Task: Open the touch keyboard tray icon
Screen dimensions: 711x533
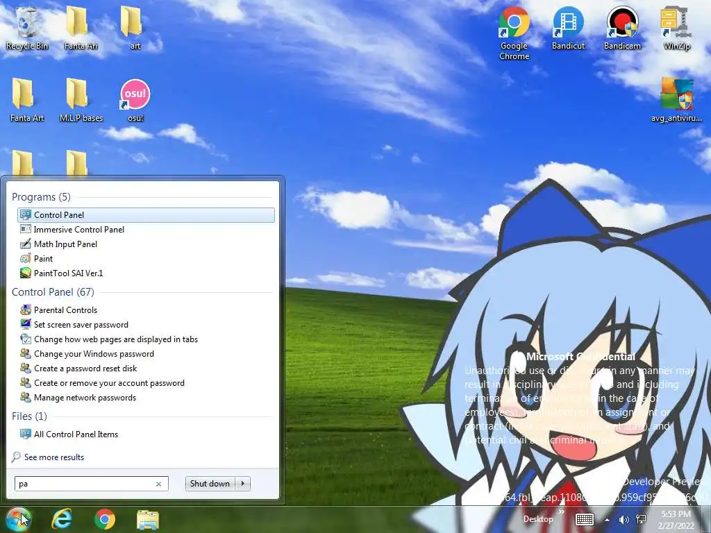Action: [585, 519]
